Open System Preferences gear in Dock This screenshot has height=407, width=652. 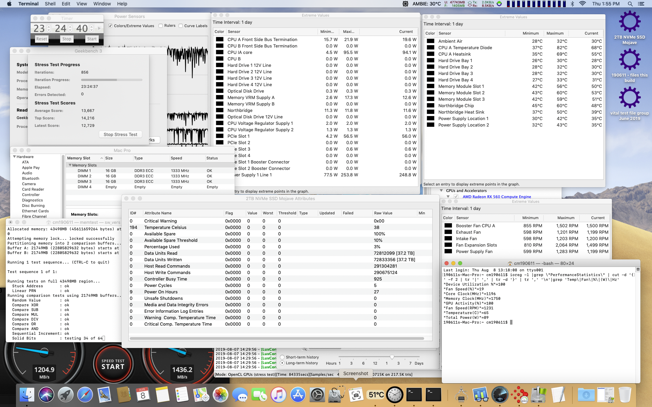coord(317,395)
